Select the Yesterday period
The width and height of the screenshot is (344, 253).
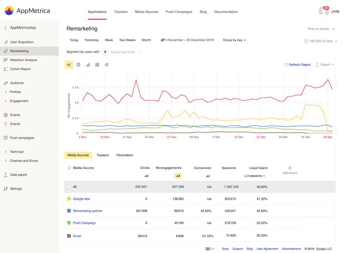click(92, 40)
